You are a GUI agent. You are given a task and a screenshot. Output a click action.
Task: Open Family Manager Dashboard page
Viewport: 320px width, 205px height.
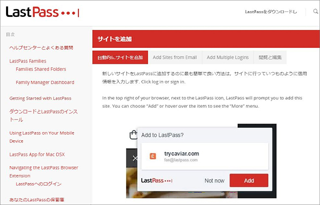coord(45,82)
